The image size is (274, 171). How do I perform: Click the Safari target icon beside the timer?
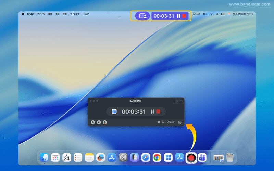pos(114,111)
